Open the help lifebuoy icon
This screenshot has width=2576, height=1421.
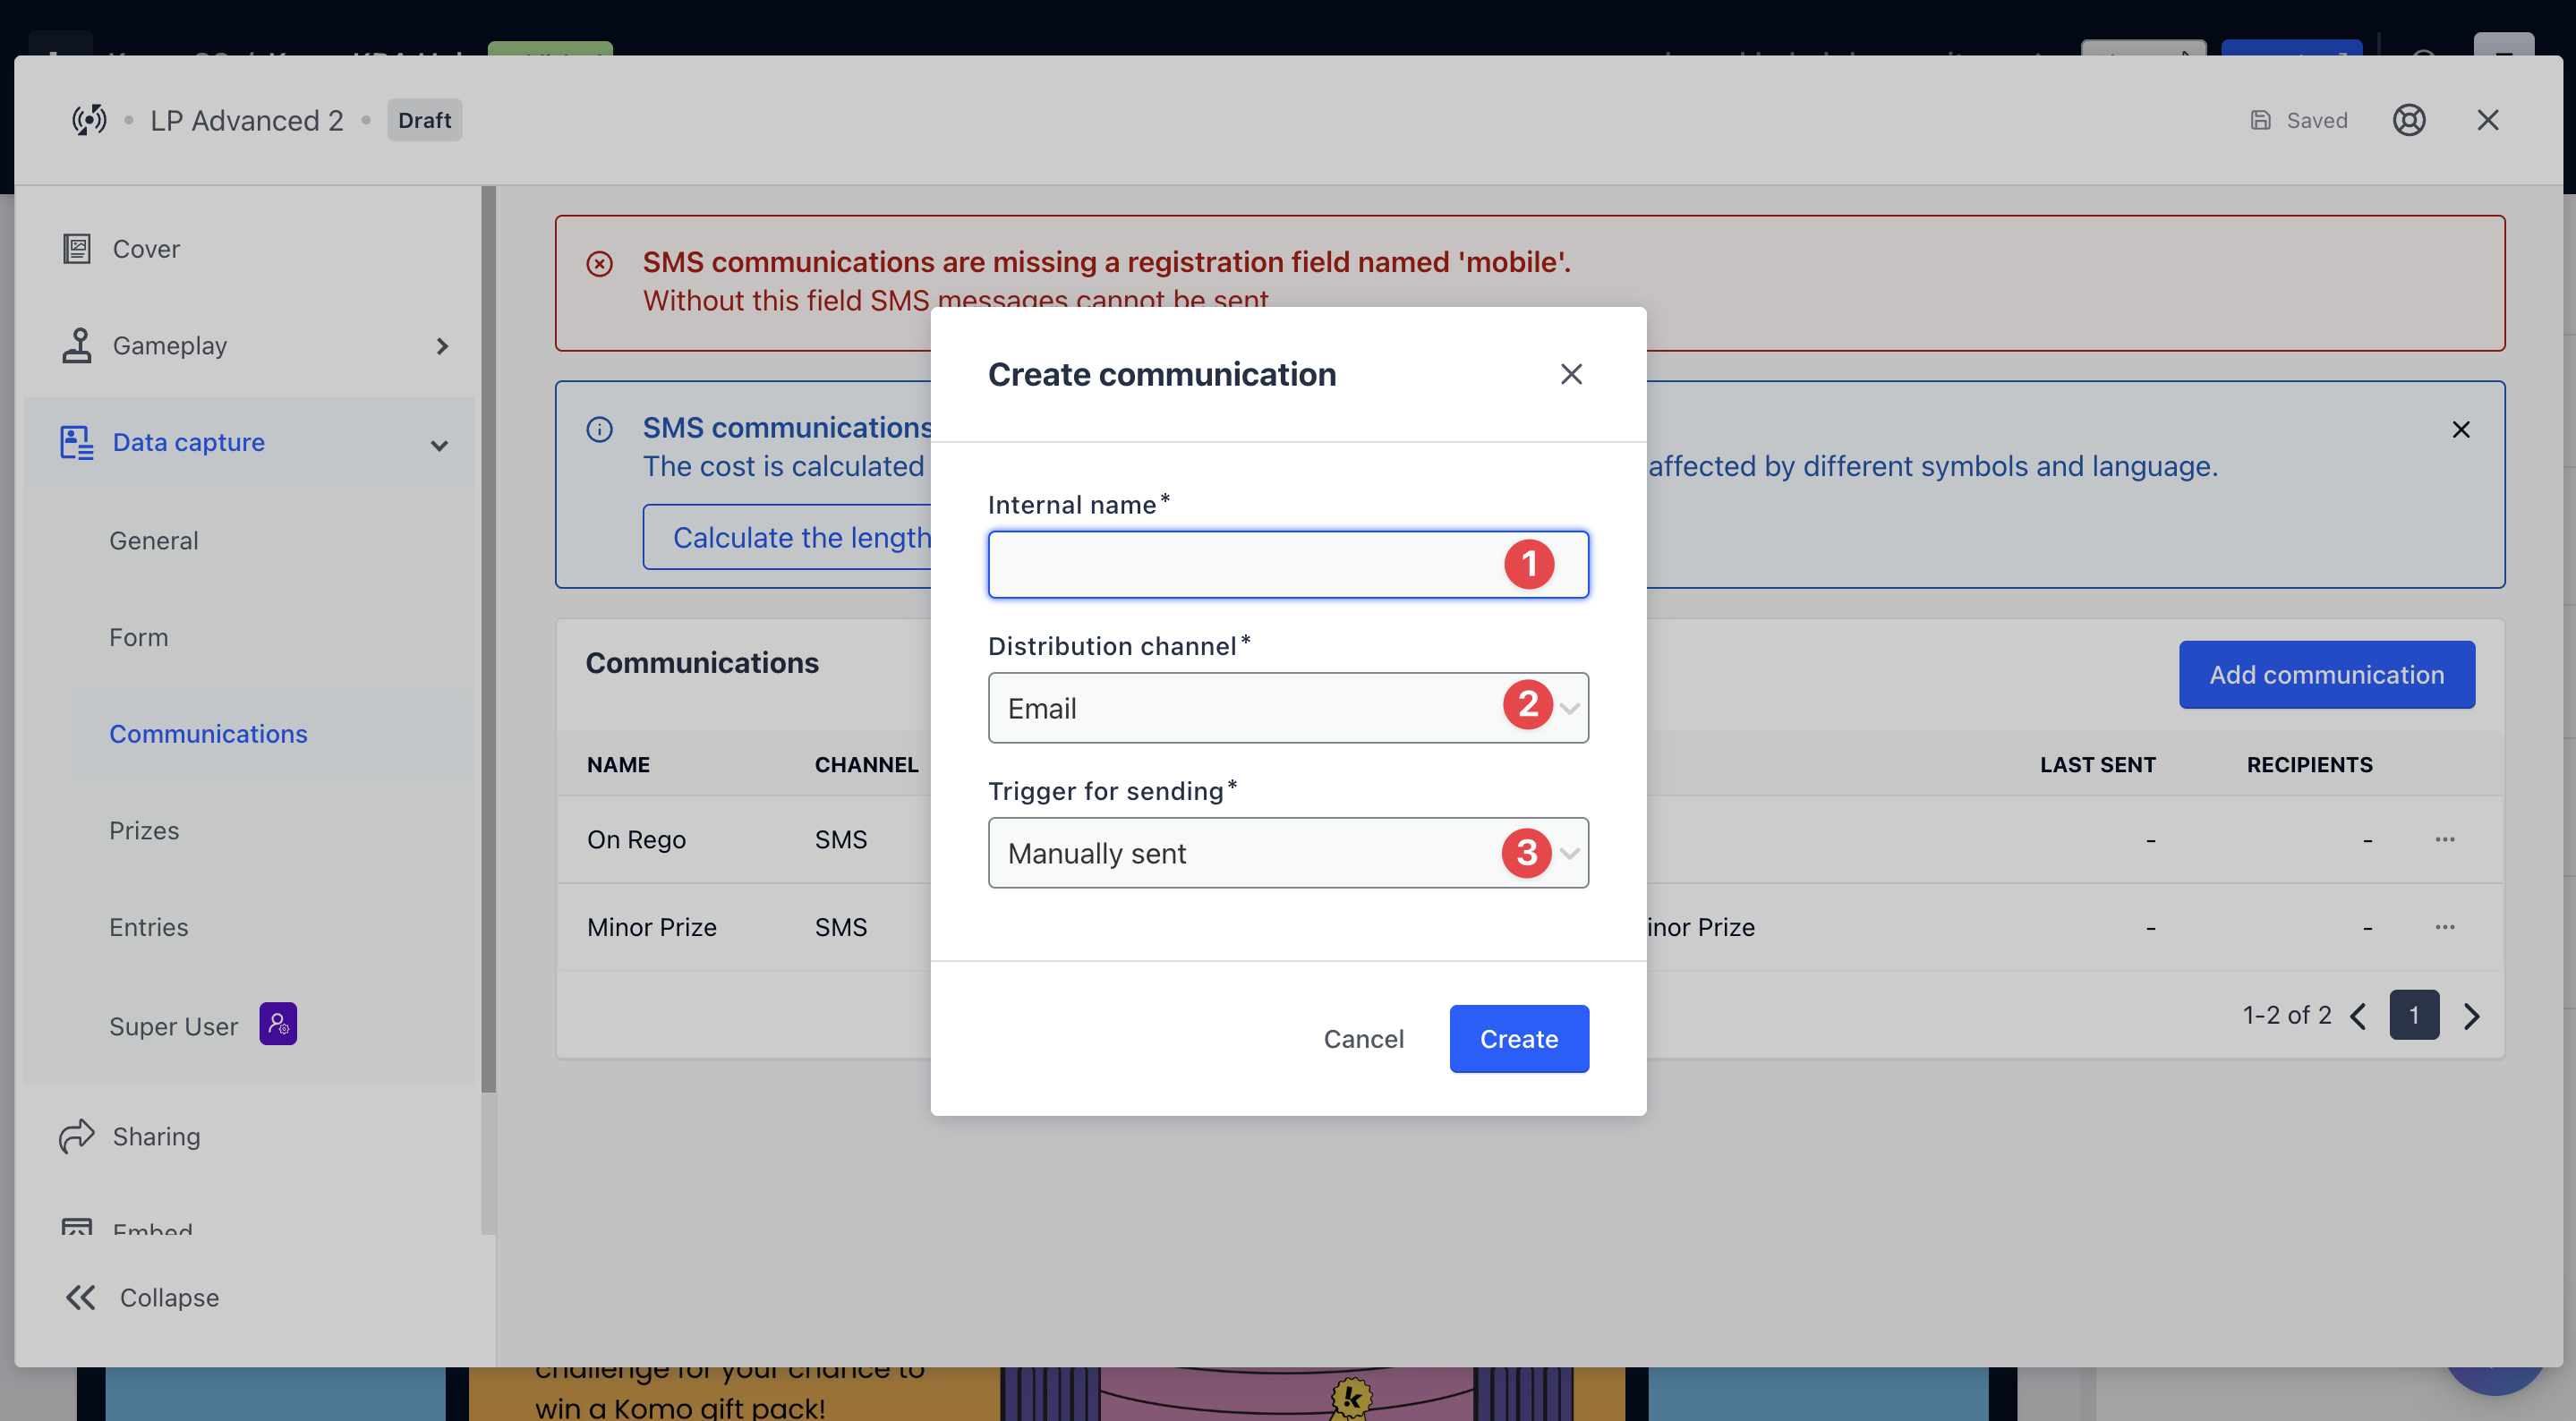pos(2409,120)
